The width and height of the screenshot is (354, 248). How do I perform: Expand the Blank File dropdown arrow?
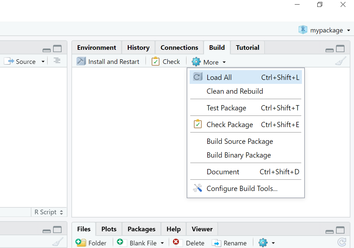click(162, 243)
